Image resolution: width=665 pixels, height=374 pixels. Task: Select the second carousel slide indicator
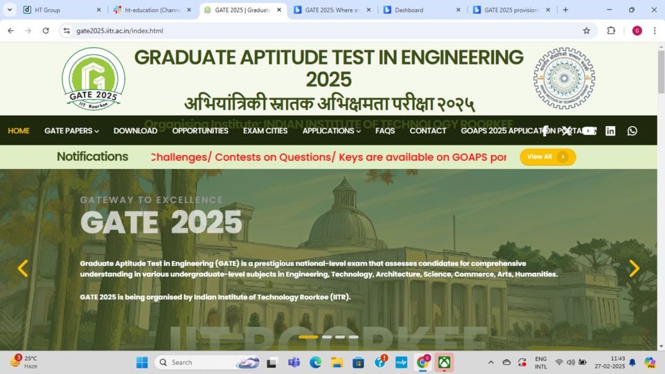click(326, 337)
